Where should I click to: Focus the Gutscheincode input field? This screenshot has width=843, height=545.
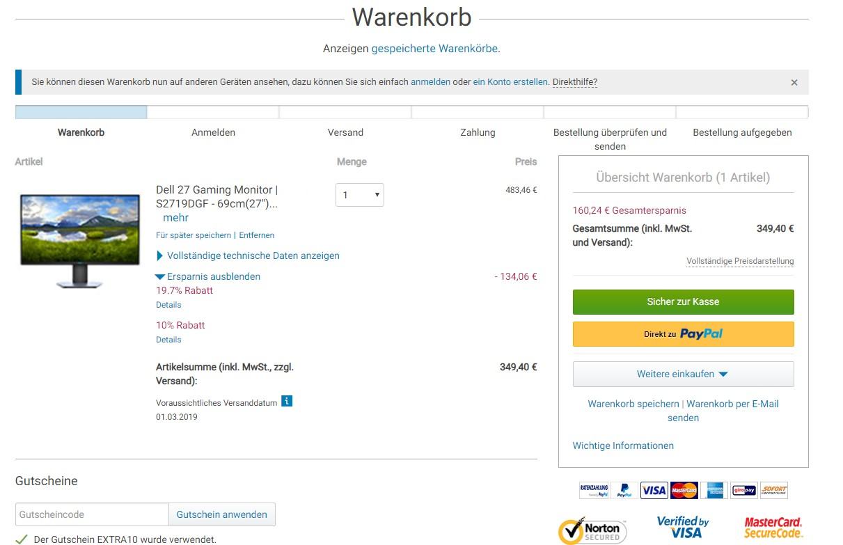(92, 514)
